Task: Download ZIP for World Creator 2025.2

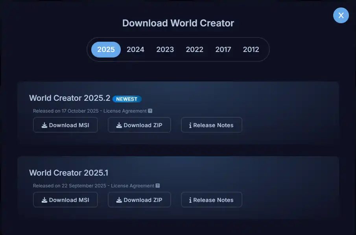Action: coord(139,125)
